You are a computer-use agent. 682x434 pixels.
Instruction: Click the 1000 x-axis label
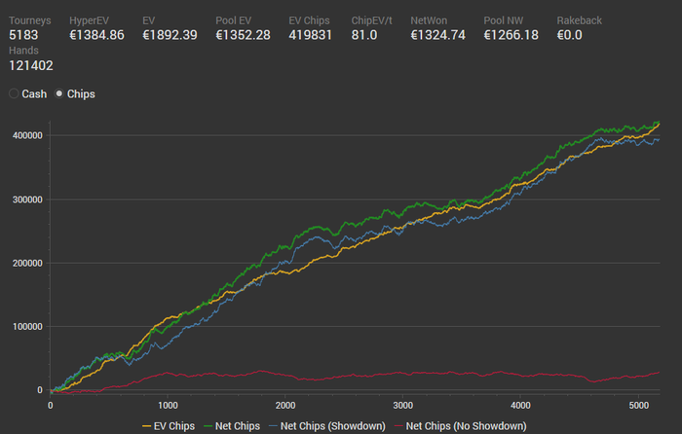(x=168, y=406)
